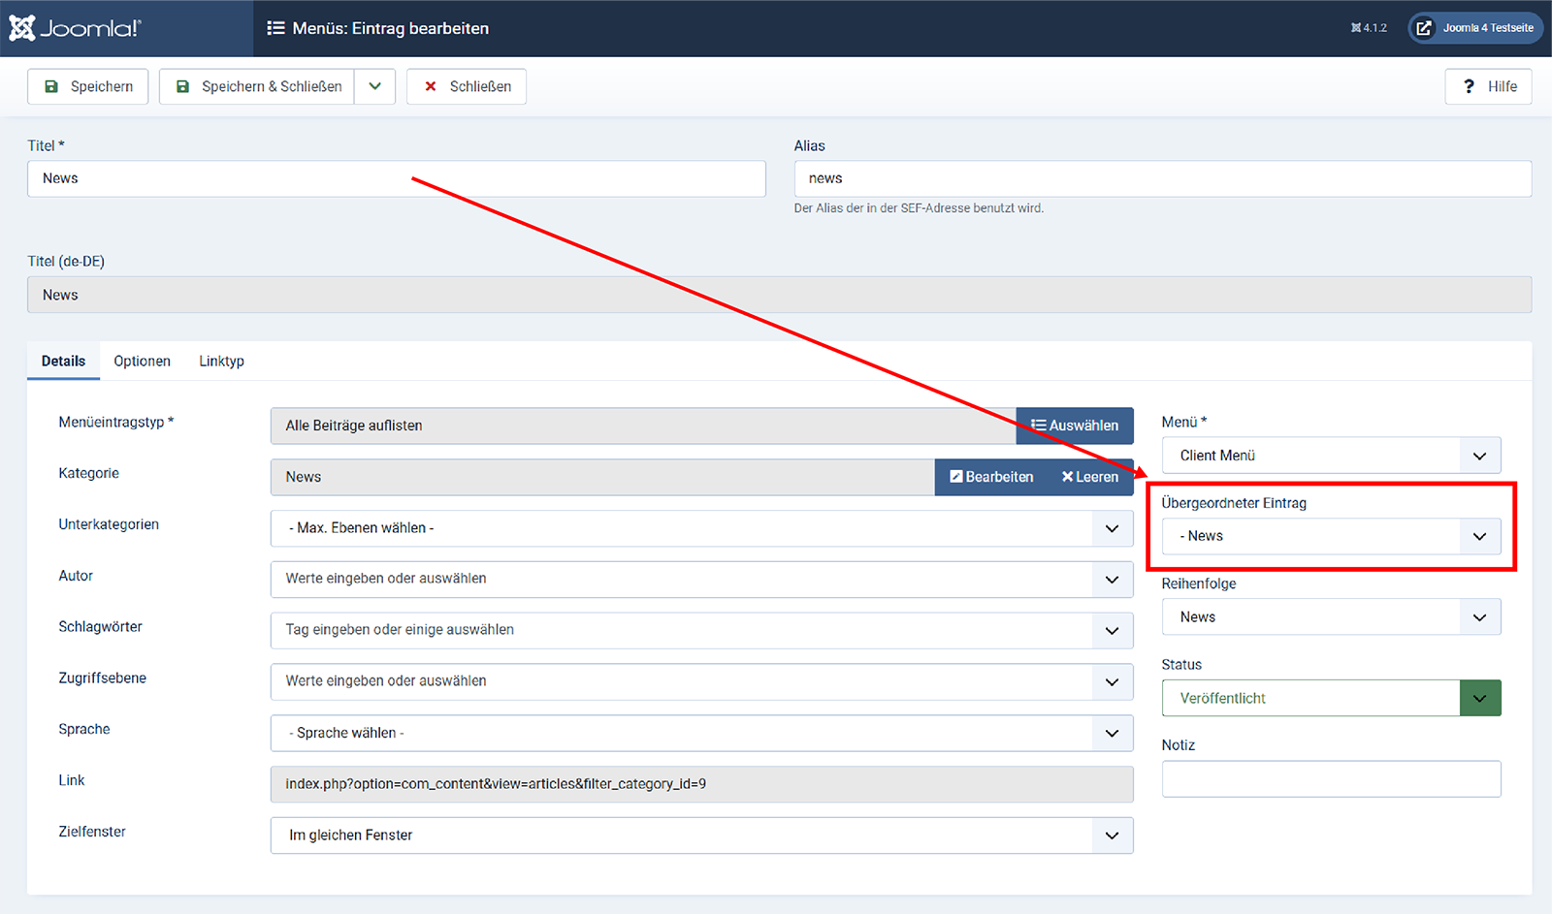Open Hilfe help with question mark
The image size is (1552, 914).
click(1488, 86)
